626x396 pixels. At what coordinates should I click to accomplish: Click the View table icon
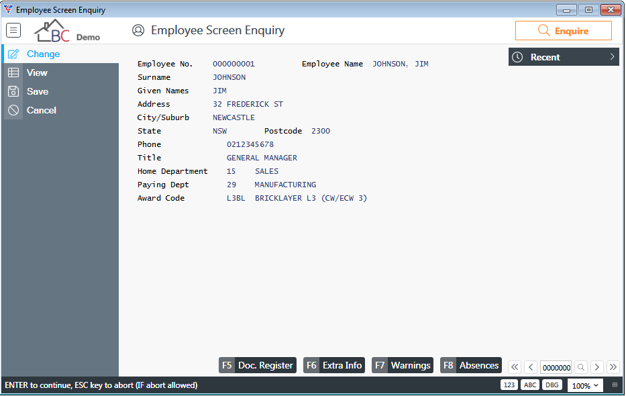(13, 72)
